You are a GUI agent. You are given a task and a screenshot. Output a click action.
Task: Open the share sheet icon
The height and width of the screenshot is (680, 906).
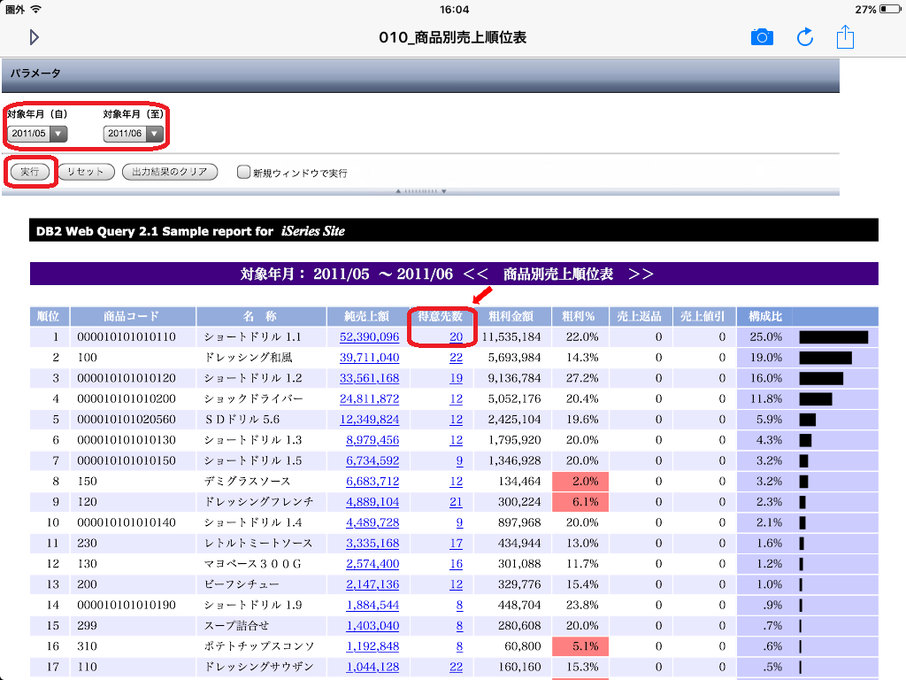846,37
